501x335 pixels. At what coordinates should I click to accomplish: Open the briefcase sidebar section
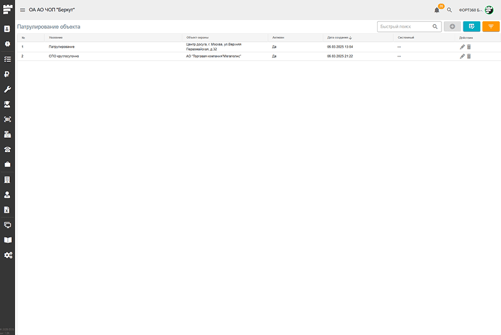tap(7, 165)
